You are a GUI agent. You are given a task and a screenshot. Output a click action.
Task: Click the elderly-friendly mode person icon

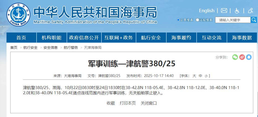(250, 11)
